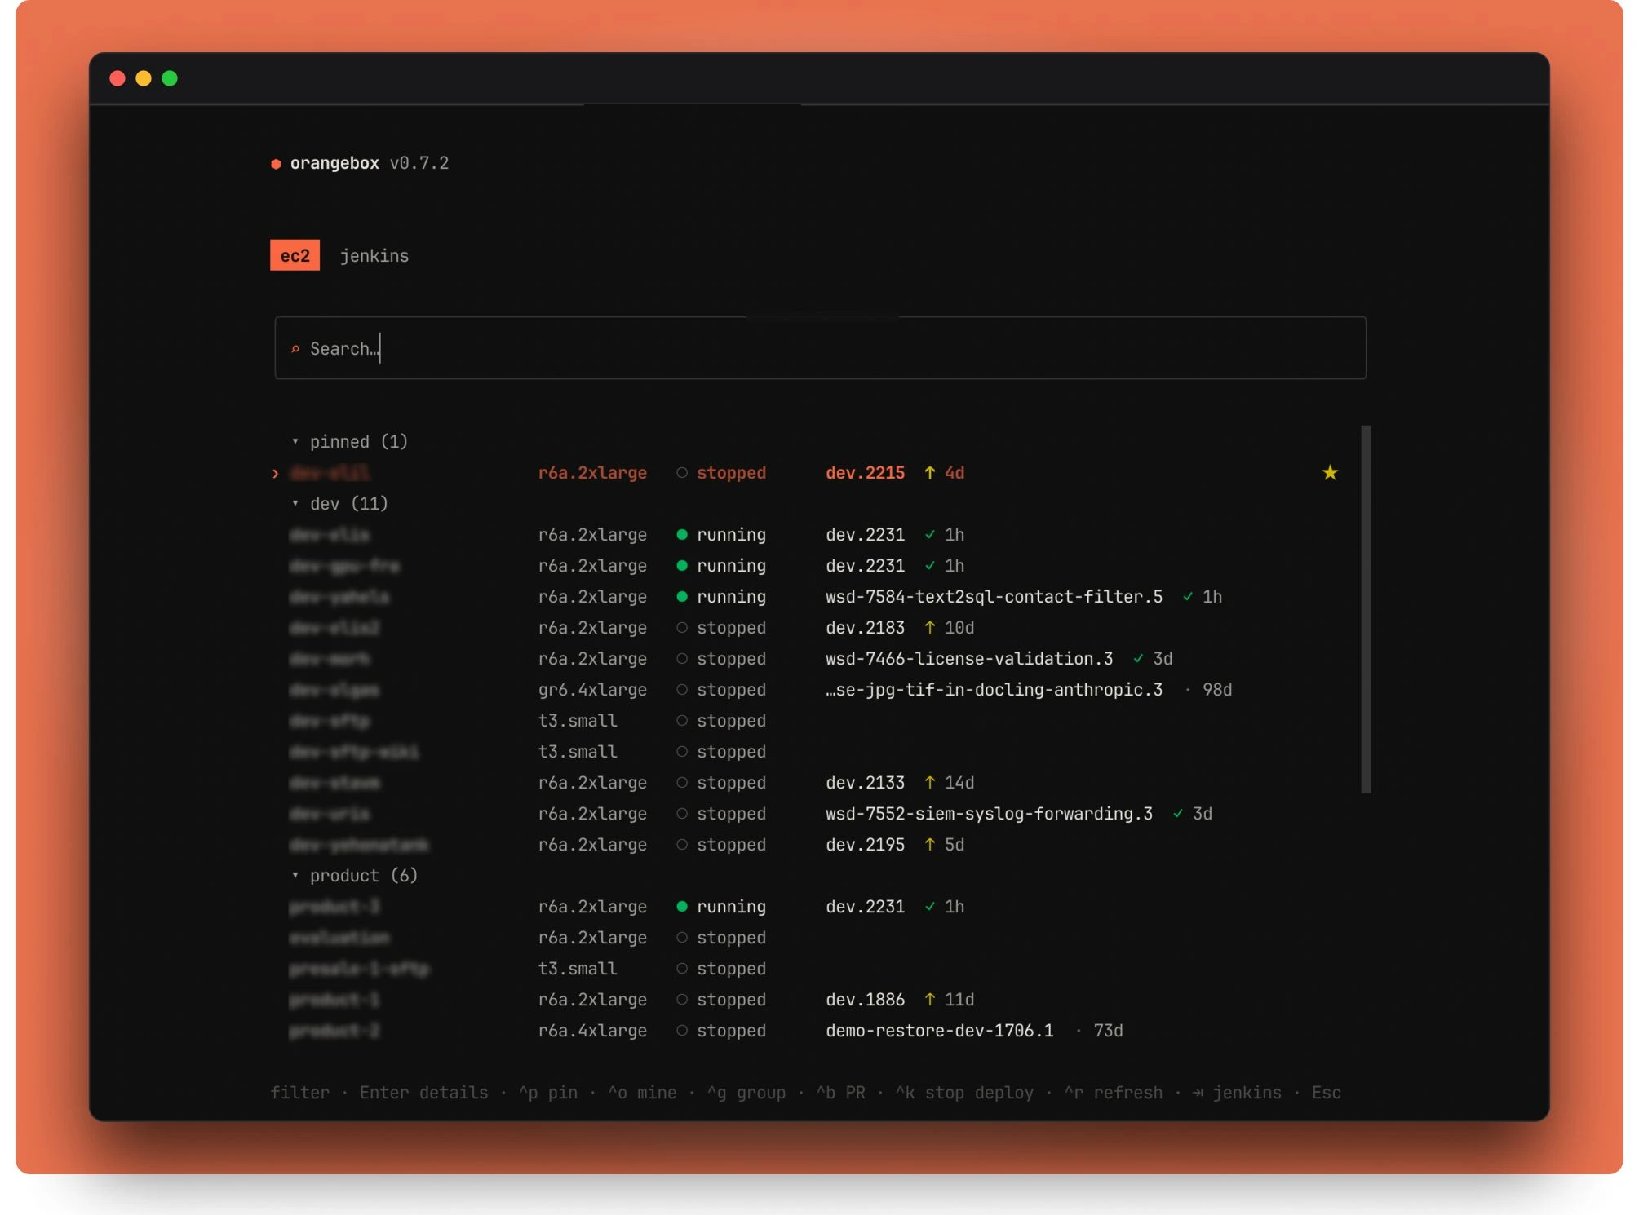The width and height of the screenshot is (1639, 1215).
Task: Click running status dot for wsd-7584-text2sql-contact-filter.5
Action: (x=682, y=596)
